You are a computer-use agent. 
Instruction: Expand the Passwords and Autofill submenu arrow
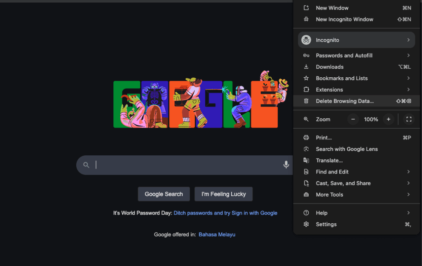click(x=408, y=55)
